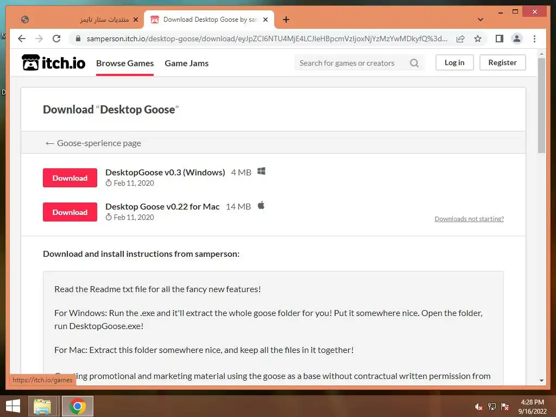Click the padlock site info icon

tap(78, 39)
